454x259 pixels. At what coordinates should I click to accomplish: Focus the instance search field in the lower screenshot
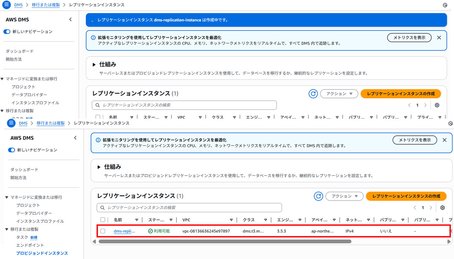[x=189, y=208]
